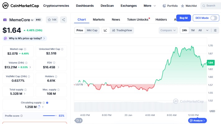Open the Watchlist star link

point(189,6)
